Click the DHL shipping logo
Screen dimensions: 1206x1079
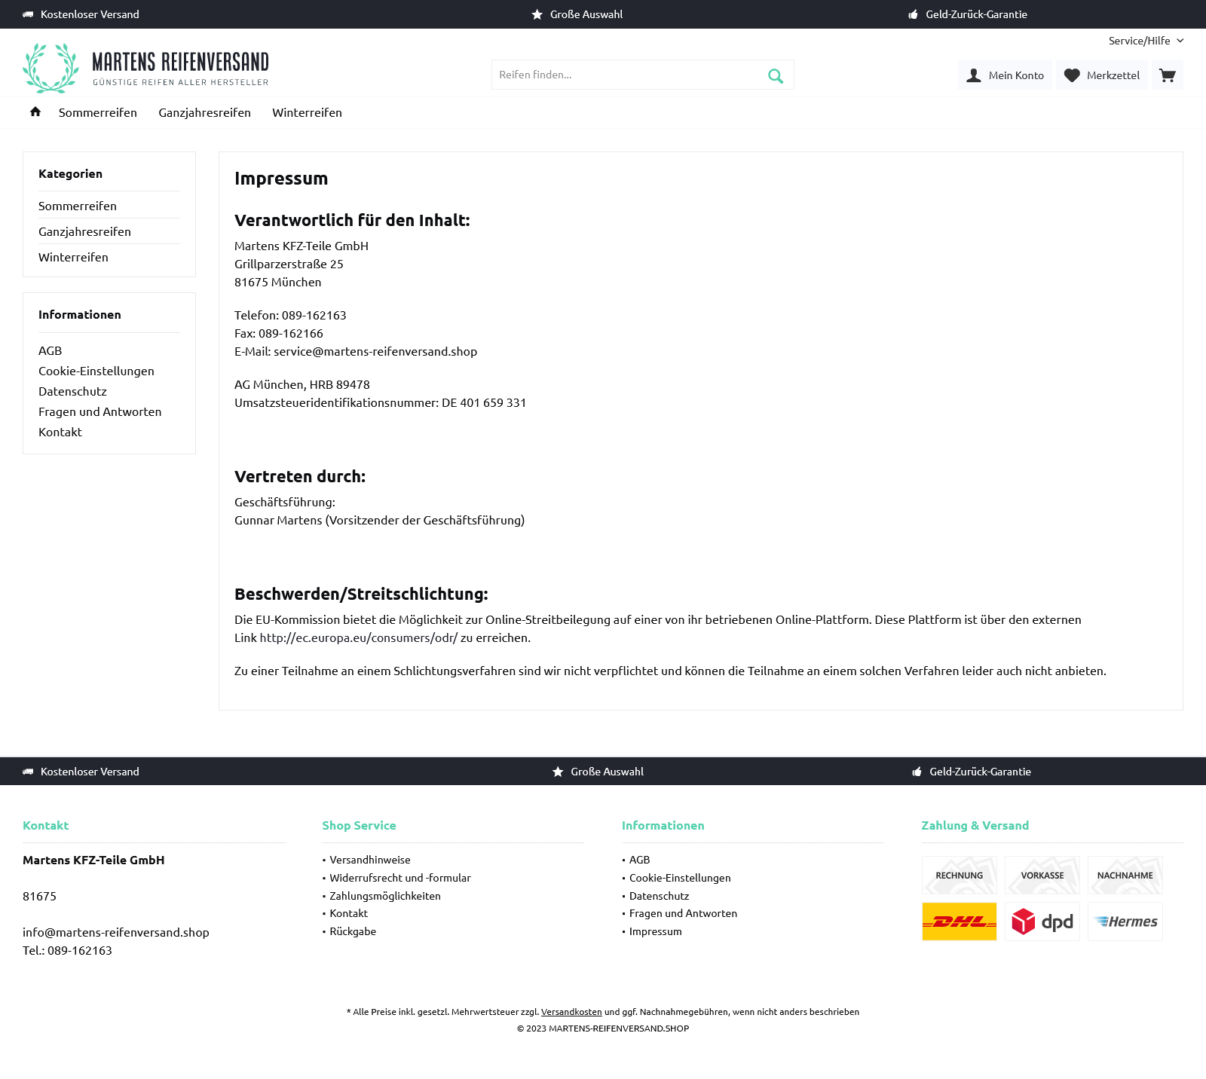pyautogui.click(x=960, y=922)
